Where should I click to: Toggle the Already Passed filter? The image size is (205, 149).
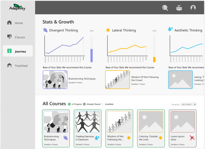(x=84, y=104)
